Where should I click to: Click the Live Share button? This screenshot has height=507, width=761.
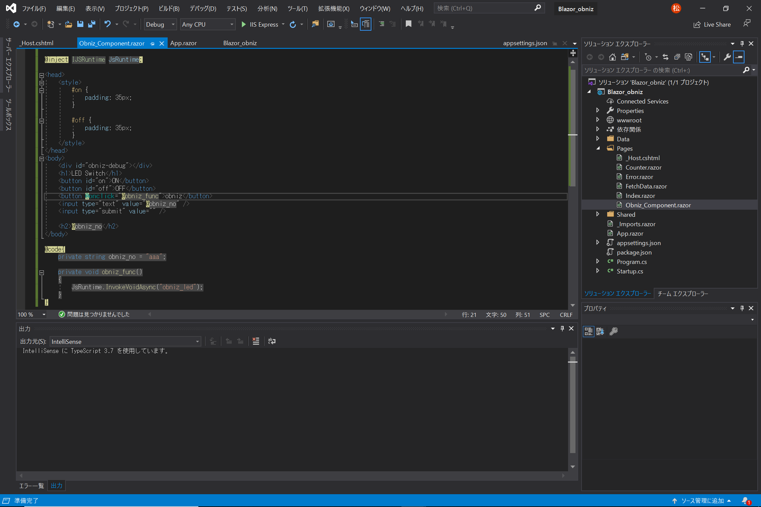712,24
